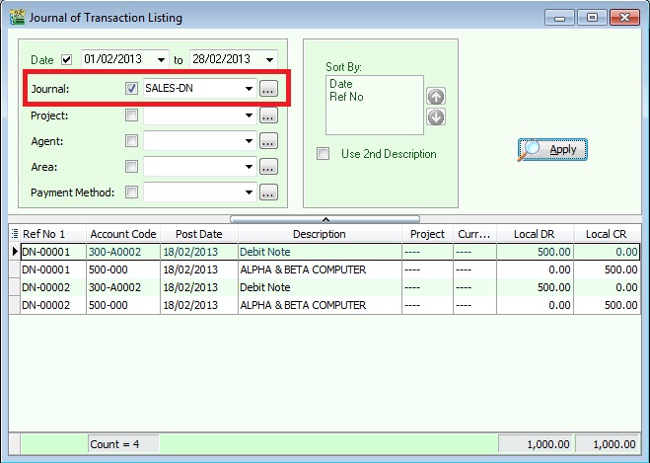Open the Agent lookup ellipsis button
This screenshot has height=463, width=650.
[x=268, y=141]
